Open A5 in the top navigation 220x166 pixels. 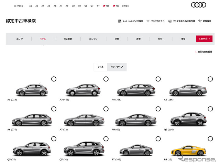point(49,6)
